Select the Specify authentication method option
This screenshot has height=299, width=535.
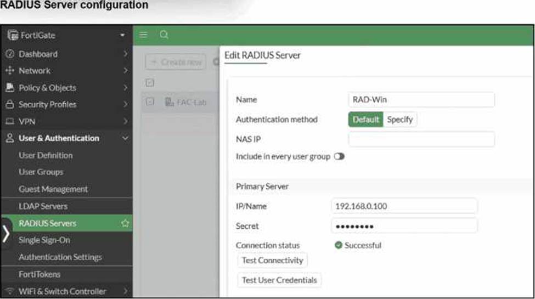pos(399,120)
